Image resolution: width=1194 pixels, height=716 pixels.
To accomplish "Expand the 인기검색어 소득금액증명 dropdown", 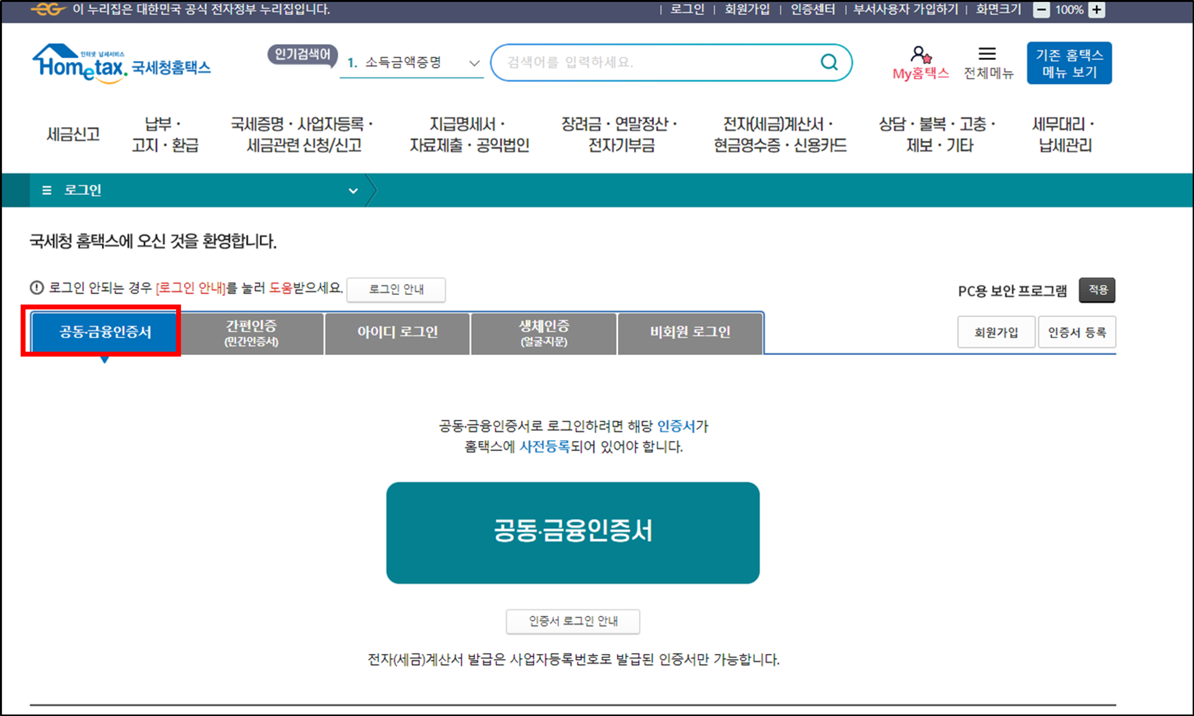I will (474, 63).
